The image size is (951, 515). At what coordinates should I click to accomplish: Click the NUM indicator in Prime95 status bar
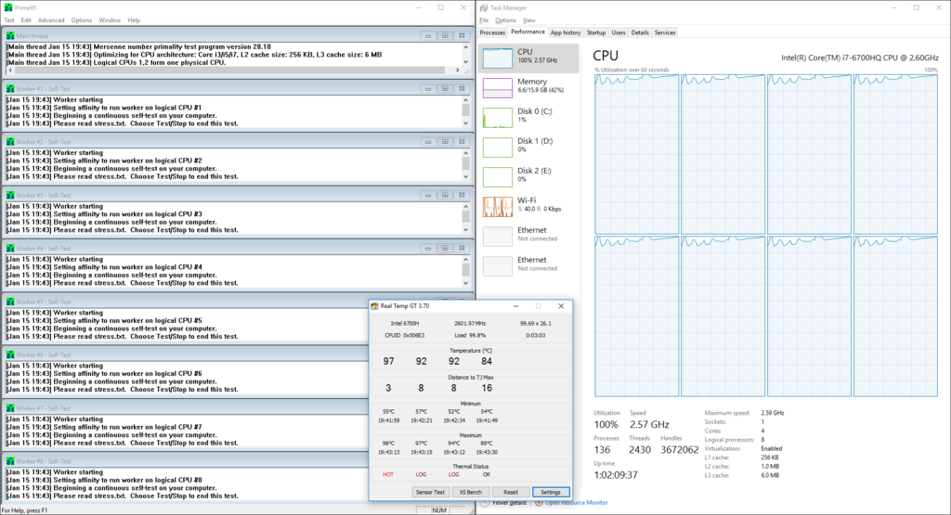[439, 510]
